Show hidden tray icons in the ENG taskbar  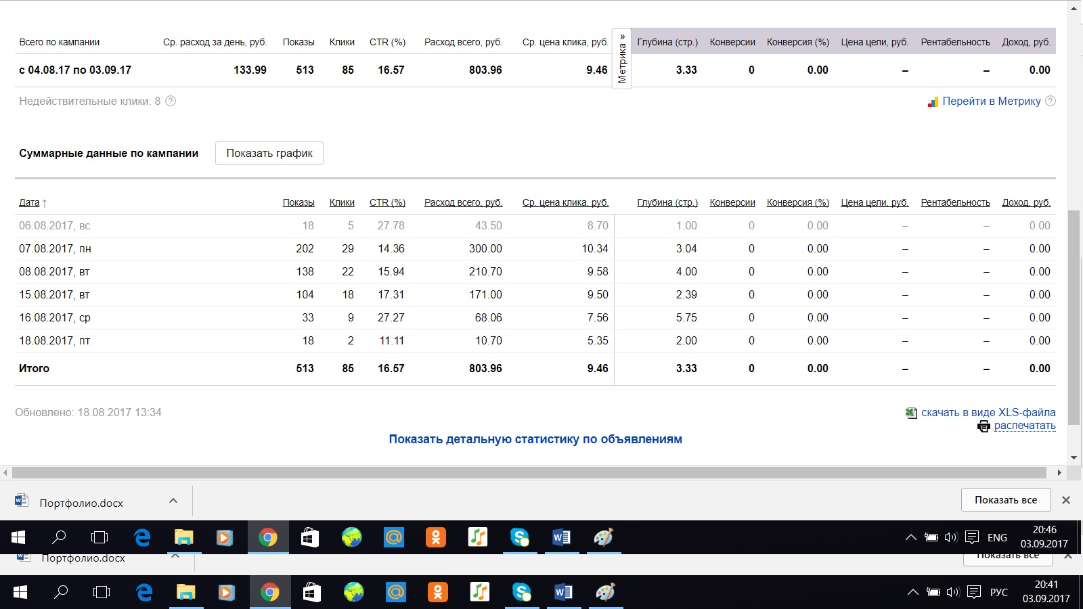(x=911, y=537)
